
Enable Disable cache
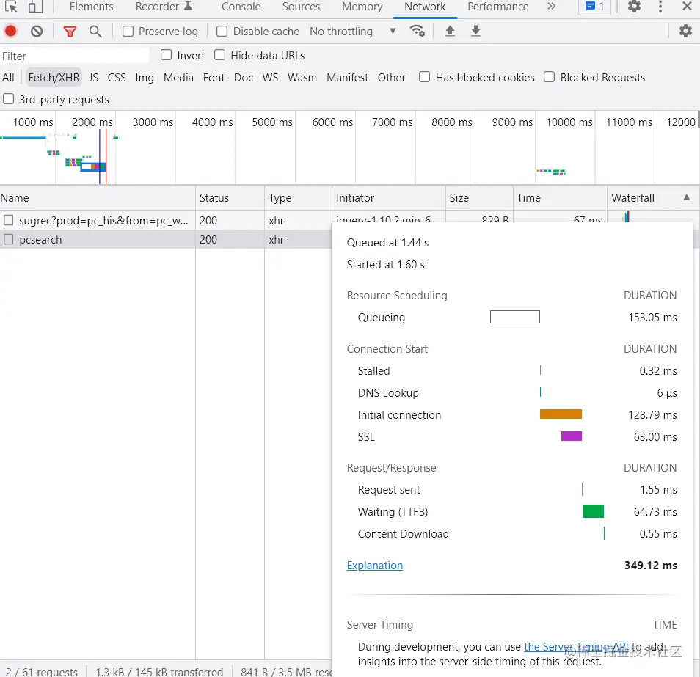point(221,31)
